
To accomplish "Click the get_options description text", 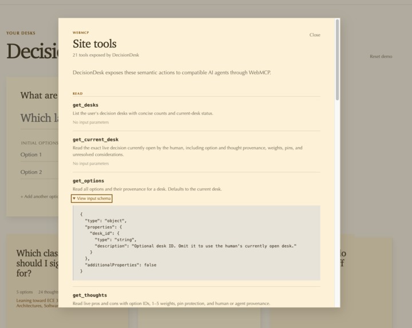I will coord(147,189).
